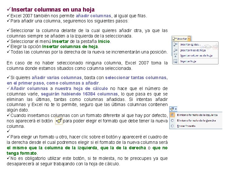The image size is (230, 173).
Task: Click the Insertar filas de hoja icon
Action: pos(175,50)
